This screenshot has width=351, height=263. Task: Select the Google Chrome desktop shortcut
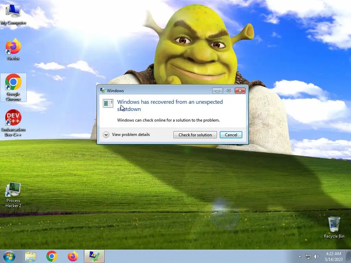pos(13,87)
